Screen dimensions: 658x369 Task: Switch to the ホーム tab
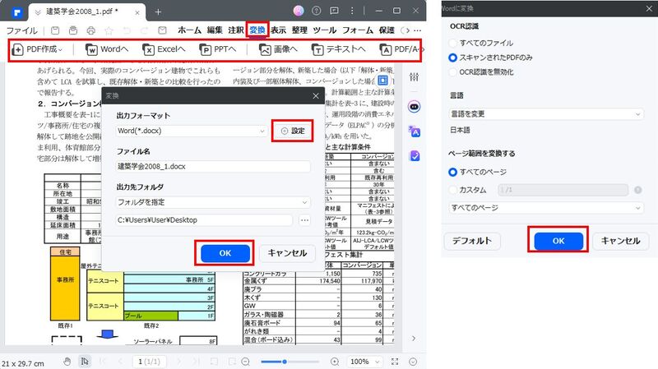[x=189, y=30]
